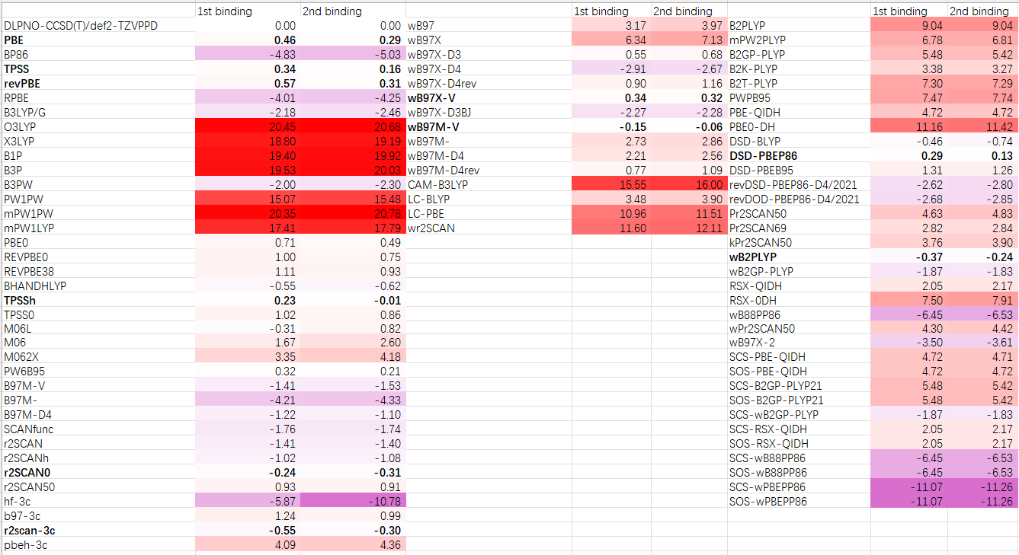1019x555 pixels.
Task: Click the r2scan-3c row label
Action: tap(30, 530)
